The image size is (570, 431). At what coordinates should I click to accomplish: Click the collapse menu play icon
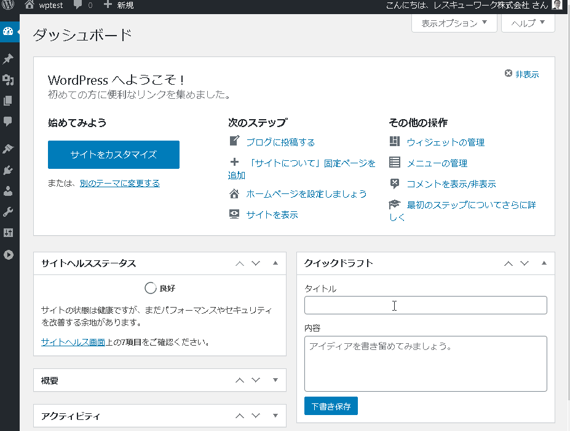pyautogui.click(x=9, y=255)
